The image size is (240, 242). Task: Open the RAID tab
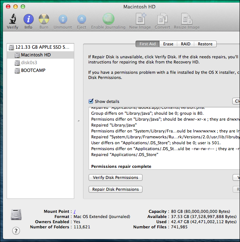(x=185, y=44)
